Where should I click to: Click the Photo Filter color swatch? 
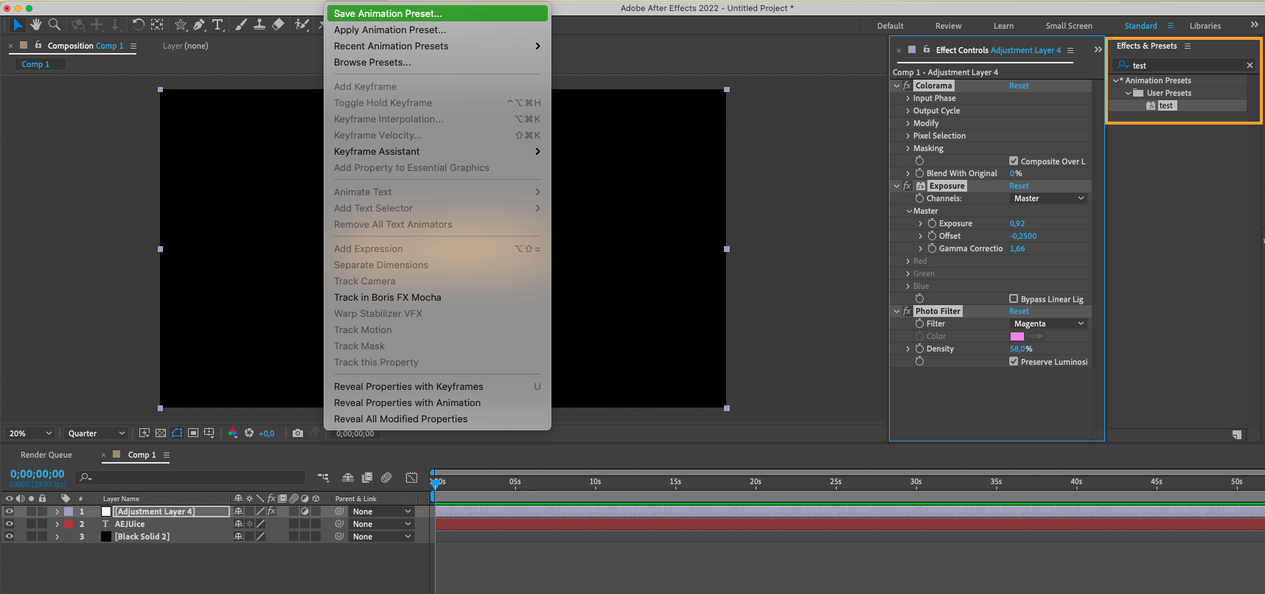[x=1017, y=336]
